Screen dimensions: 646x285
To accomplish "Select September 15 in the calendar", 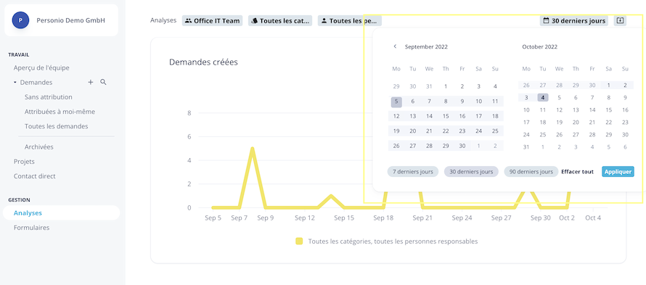I will pos(446,116).
